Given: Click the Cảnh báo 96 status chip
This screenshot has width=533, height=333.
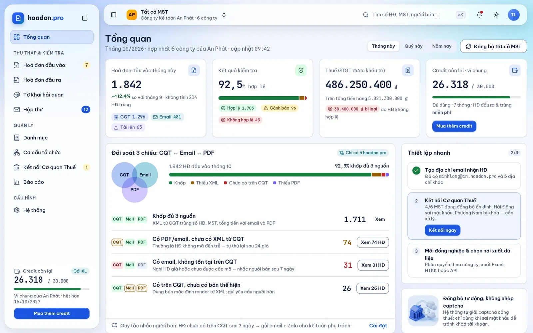Looking at the screenshot, I should tap(280, 108).
